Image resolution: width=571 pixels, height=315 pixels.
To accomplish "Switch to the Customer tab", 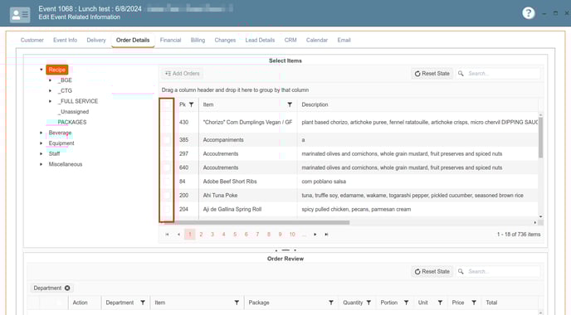I will tap(32, 40).
